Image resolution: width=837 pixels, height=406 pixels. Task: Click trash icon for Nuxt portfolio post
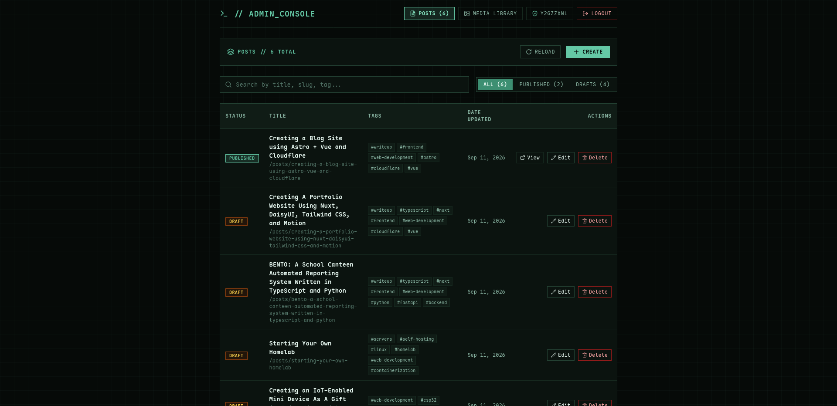585,221
